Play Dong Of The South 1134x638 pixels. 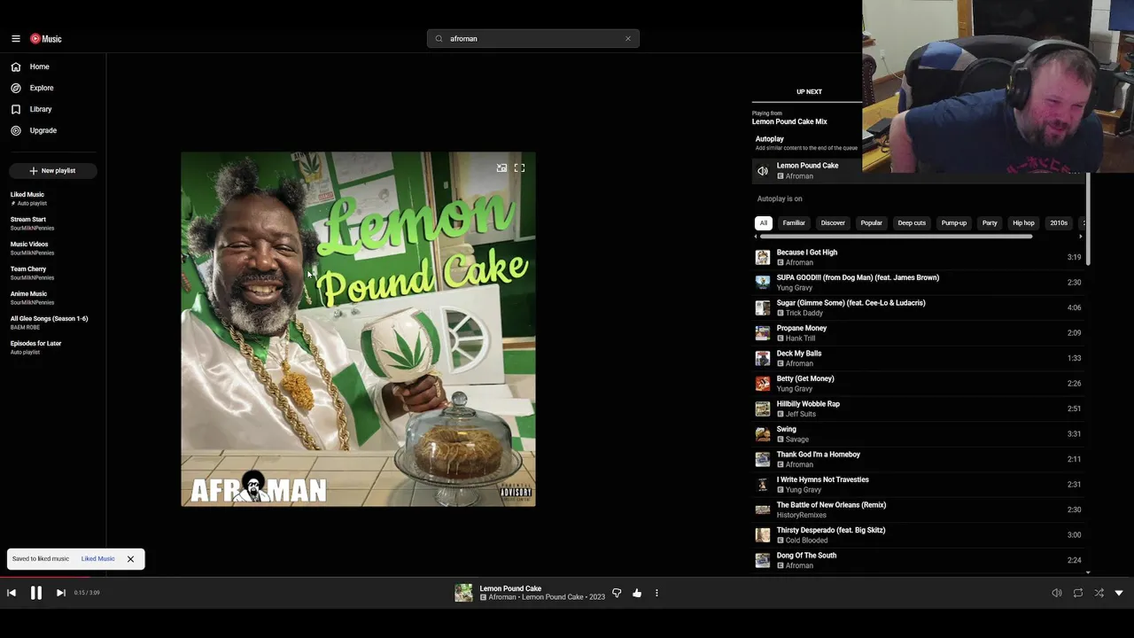tap(918, 560)
